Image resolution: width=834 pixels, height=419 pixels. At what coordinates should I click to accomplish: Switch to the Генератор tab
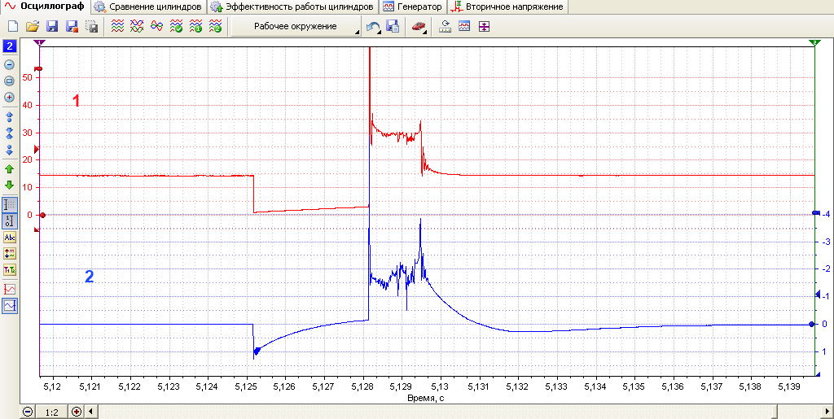413,7
